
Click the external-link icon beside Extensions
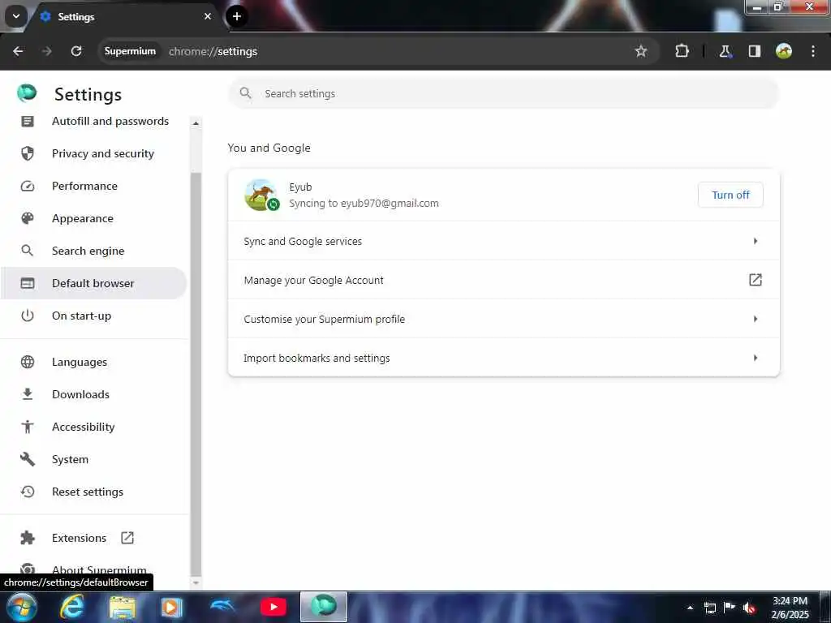(x=127, y=538)
